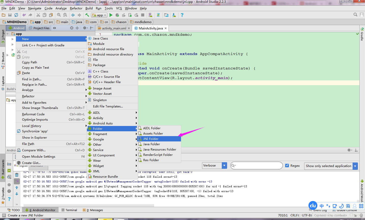Open the Verbose log level dropdown
Image resolution: width=365 pixels, height=220 pixels.
(214, 166)
